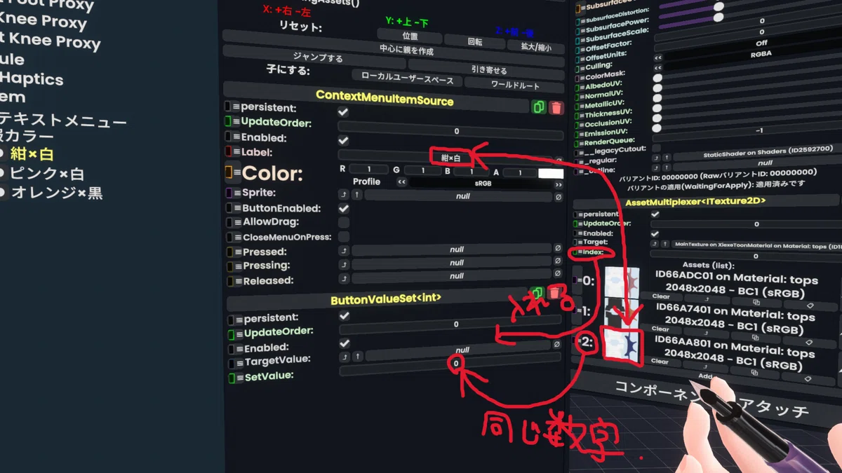The height and width of the screenshot is (473, 842).
Task: Null out the Pressing reference
Action: 558,262
